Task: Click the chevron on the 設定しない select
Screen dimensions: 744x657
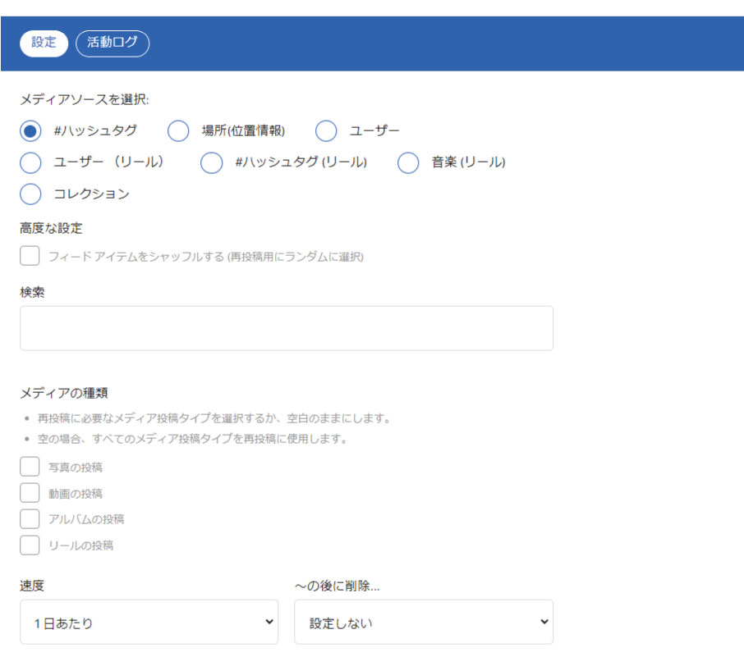Action: [543, 623]
